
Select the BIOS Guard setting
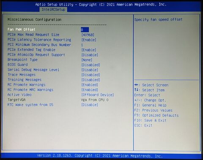click(x=18, y=65)
